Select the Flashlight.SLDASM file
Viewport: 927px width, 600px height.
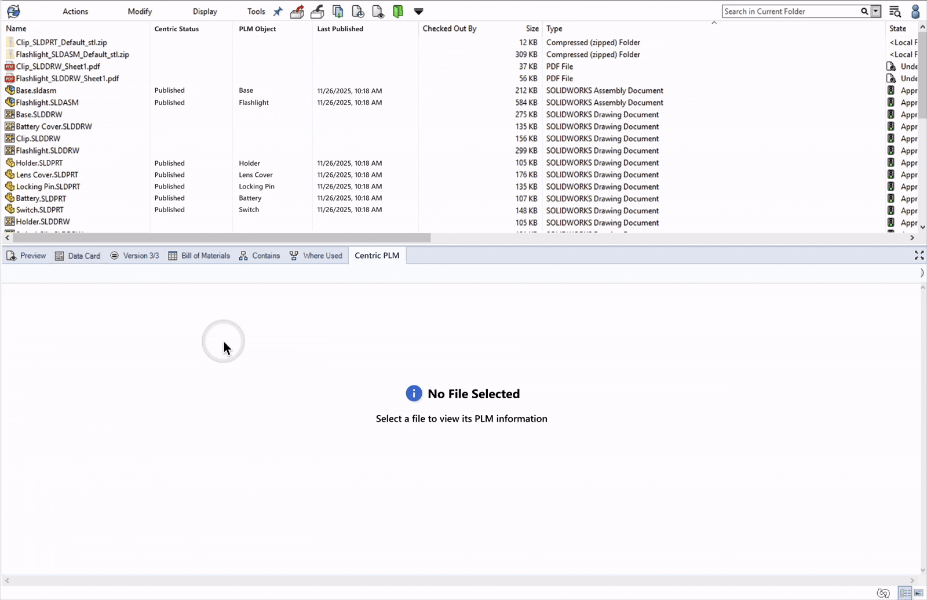tap(47, 103)
